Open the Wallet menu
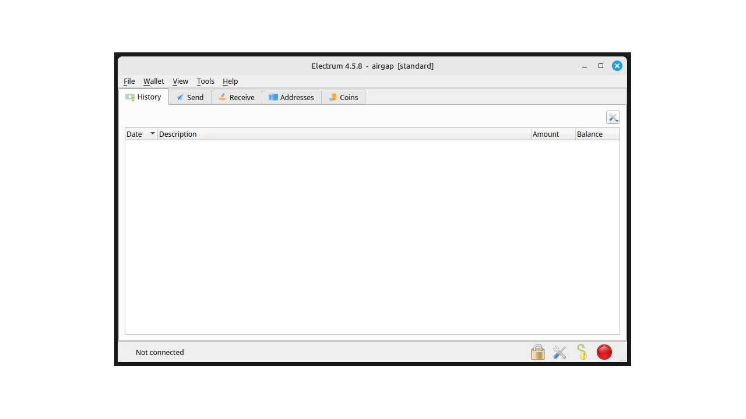The width and height of the screenshot is (746, 419). (153, 81)
